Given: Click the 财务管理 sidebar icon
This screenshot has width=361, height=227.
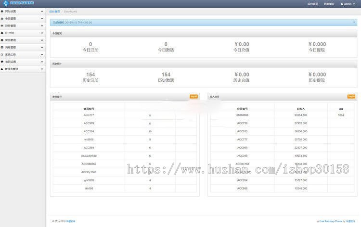Looking at the screenshot, I should pos(2,25).
